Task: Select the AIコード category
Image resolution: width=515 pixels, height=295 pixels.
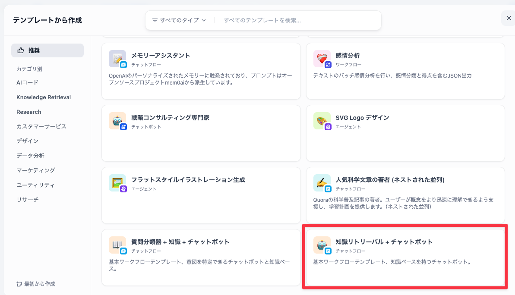Action: [x=28, y=82]
